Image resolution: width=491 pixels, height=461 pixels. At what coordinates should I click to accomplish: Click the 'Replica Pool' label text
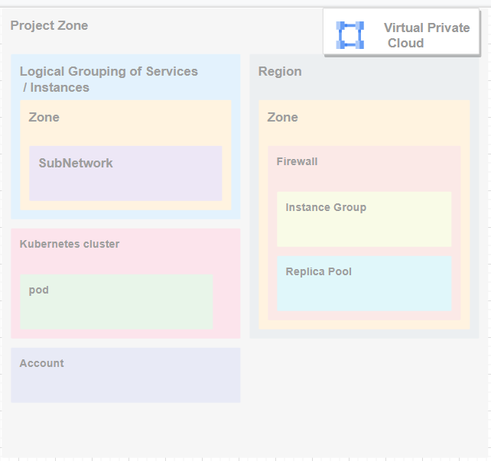tap(318, 272)
